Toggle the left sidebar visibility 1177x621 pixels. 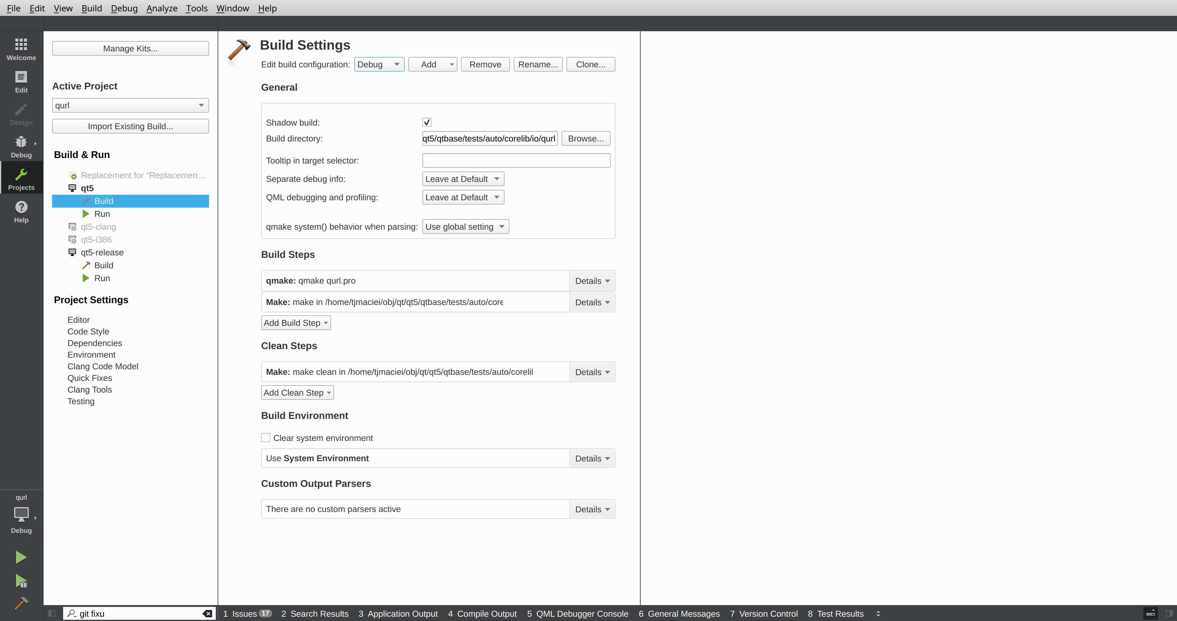point(51,613)
